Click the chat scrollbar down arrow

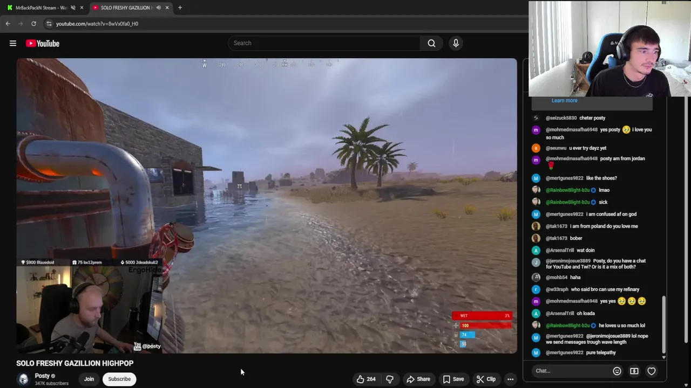(663, 357)
